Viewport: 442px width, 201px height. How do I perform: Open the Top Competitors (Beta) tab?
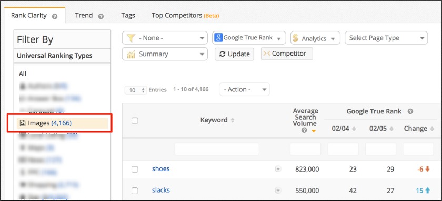pos(185,15)
